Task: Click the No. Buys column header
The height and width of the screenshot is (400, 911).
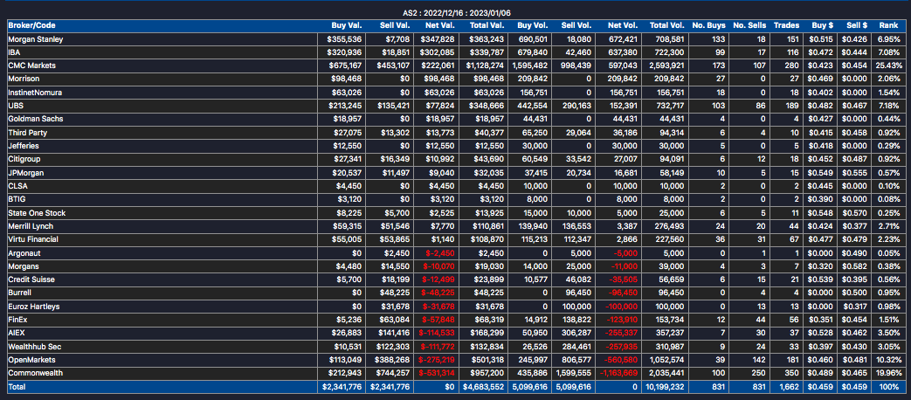Action: (707, 26)
